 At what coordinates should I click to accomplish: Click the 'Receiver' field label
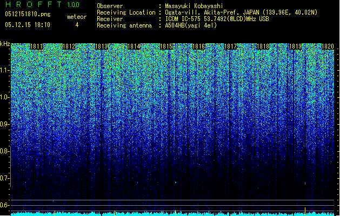tap(110, 19)
